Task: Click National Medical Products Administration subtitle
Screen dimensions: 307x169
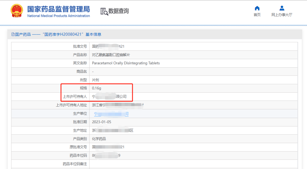Action: pyautogui.click(x=59, y=16)
